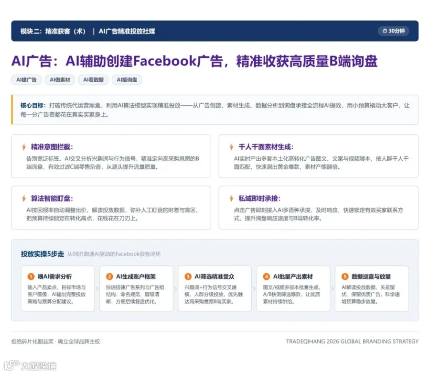Screen dimensions: 430x374
Task: Click the step title AI筛选精准受众
Action: (x=214, y=276)
